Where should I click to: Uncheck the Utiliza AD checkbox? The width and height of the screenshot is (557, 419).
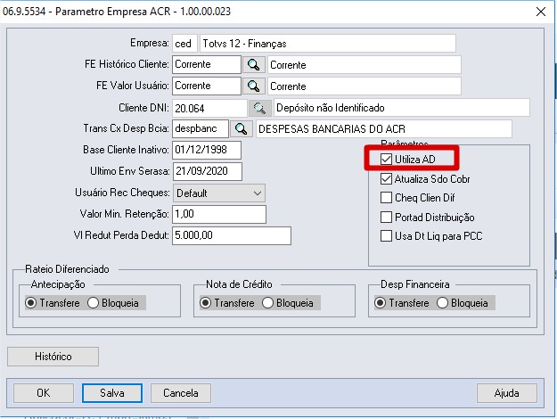386,160
